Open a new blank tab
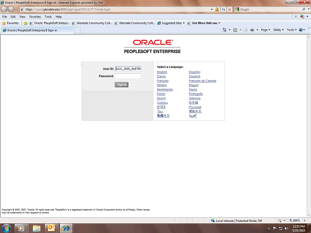 click(x=77, y=30)
